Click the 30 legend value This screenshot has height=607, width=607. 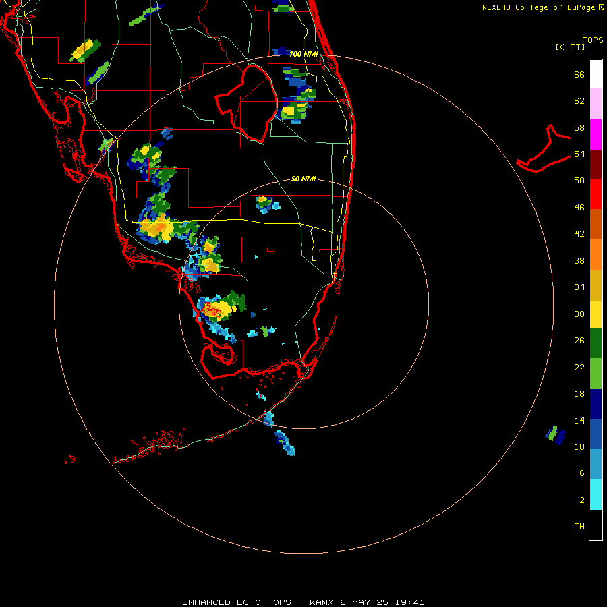pyautogui.click(x=579, y=314)
